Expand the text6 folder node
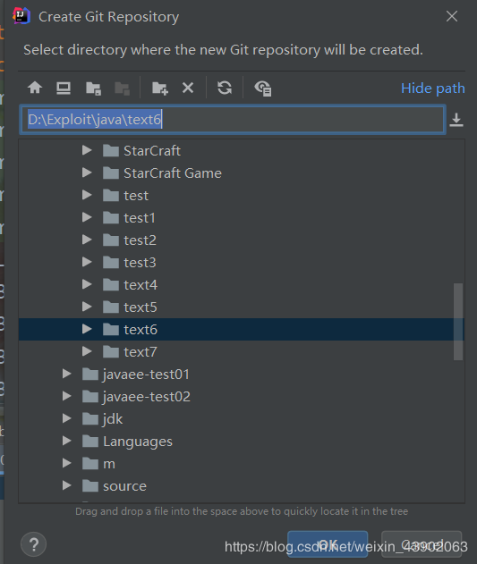Image resolution: width=477 pixels, height=564 pixels. (x=87, y=329)
